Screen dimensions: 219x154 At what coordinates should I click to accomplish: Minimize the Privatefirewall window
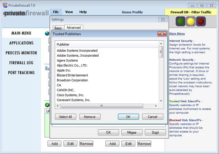point(193,6)
